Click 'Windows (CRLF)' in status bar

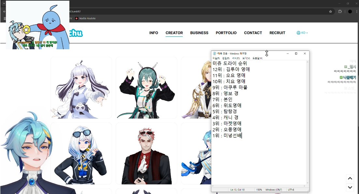(274, 190)
